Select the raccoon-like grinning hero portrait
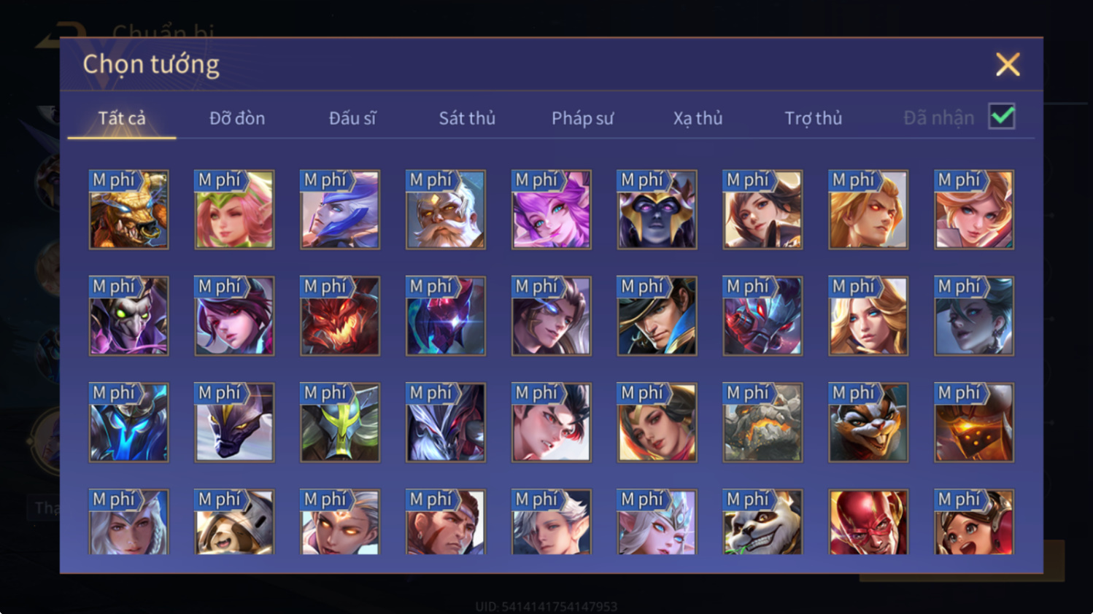Viewport: 1093px width, 614px height. coord(868,423)
